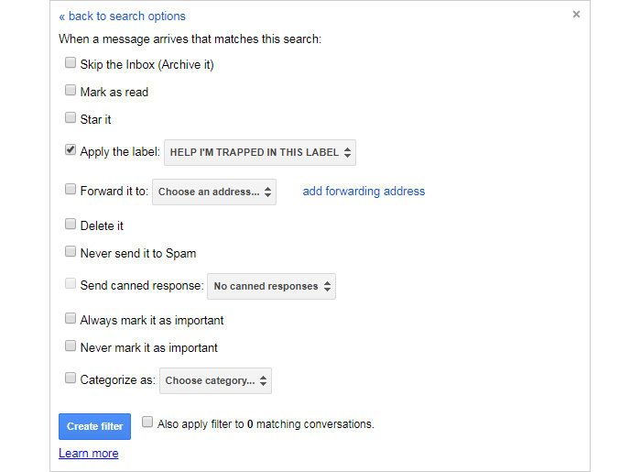Go back to search options
641x472 pixels.
coord(122,16)
